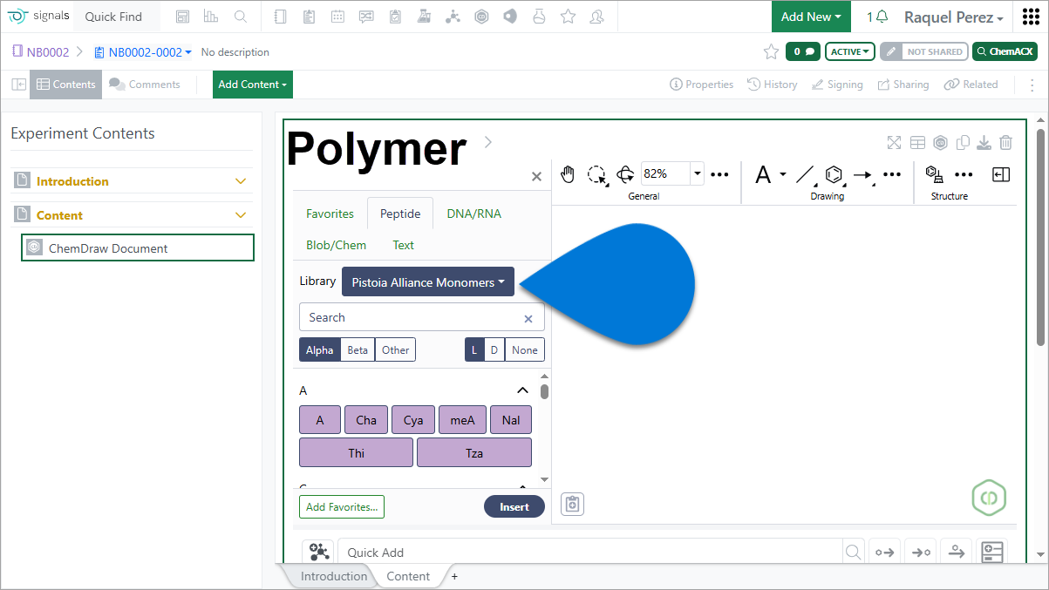Select the Cha monomer
1049x590 pixels.
[366, 420]
